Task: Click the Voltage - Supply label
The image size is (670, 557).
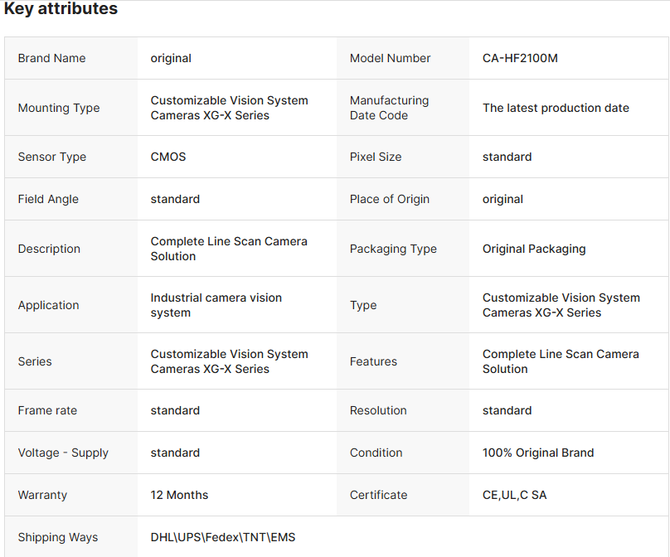Action: click(x=63, y=453)
